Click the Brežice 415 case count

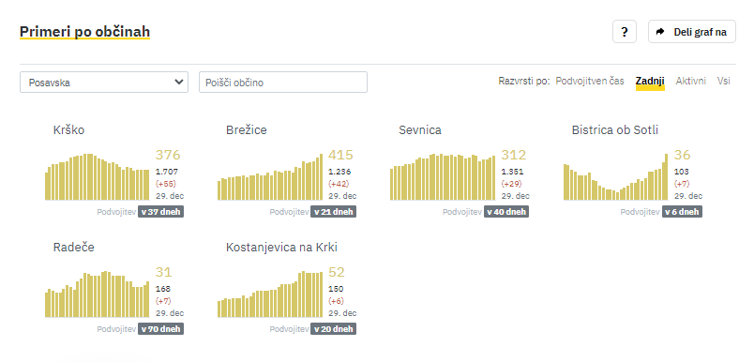click(x=340, y=155)
